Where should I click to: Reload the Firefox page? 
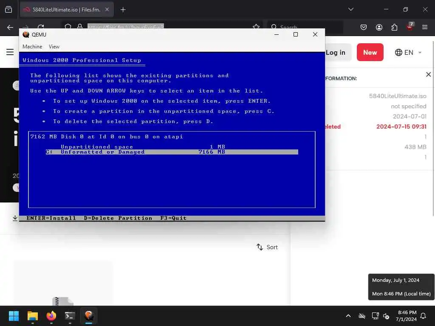pyautogui.click(x=41, y=27)
